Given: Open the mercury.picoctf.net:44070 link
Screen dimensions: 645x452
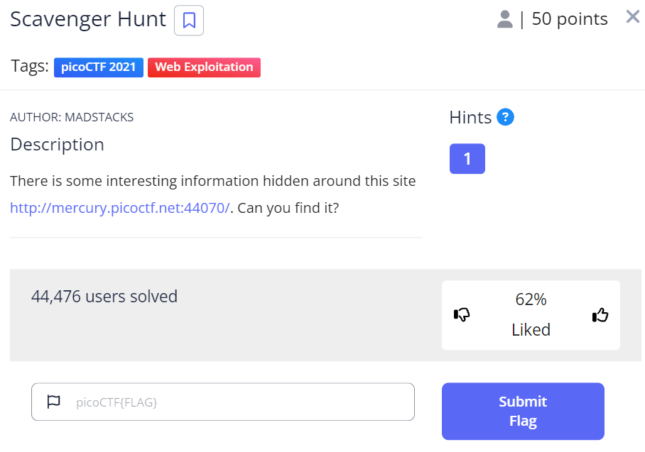Looking at the screenshot, I should 120,208.
